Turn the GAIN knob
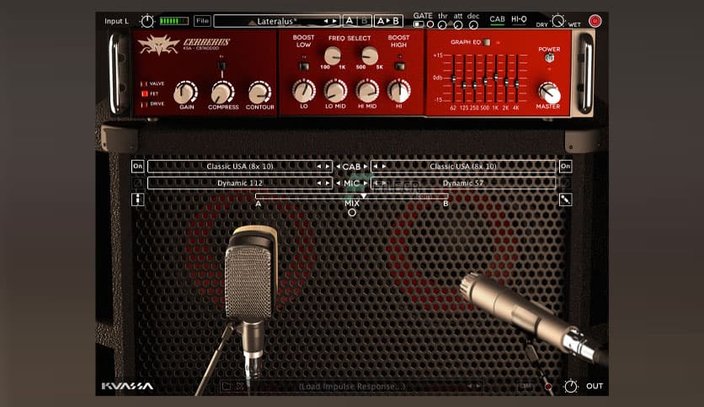 tap(186, 92)
